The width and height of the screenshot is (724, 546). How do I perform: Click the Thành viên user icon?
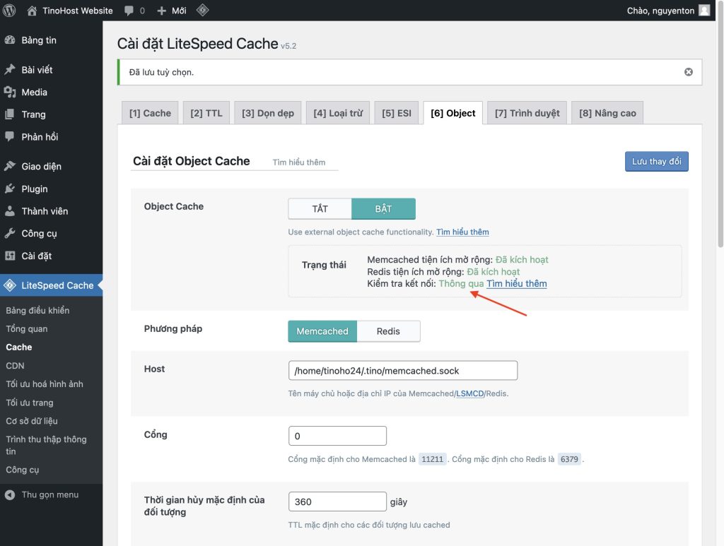coord(10,211)
